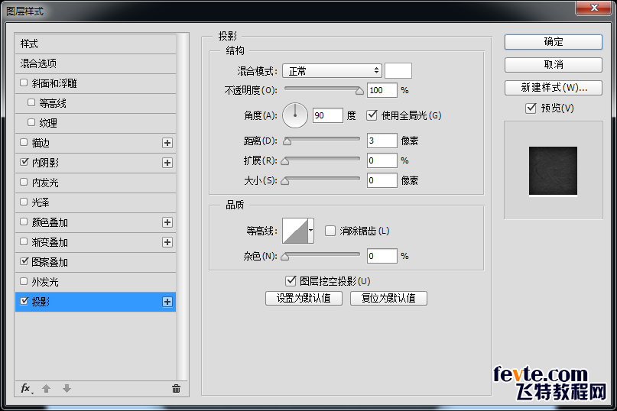Enable 消除锯齿 checkbox
617x411 pixels.
pyautogui.click(x=330, y=231)
